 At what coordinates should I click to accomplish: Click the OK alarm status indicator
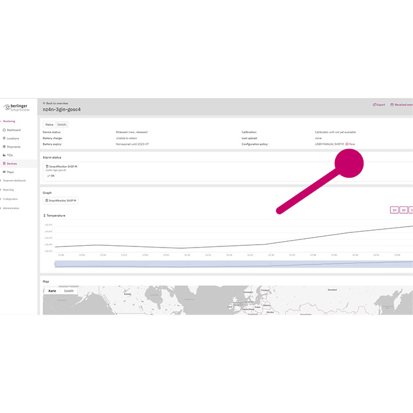[51, 176]
